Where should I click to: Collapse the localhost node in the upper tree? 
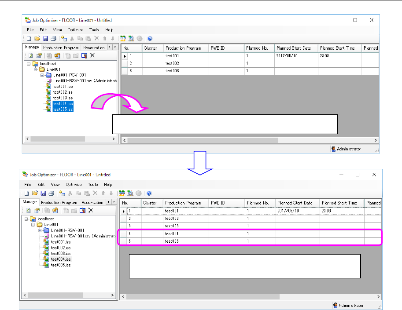tap(29, 64)
